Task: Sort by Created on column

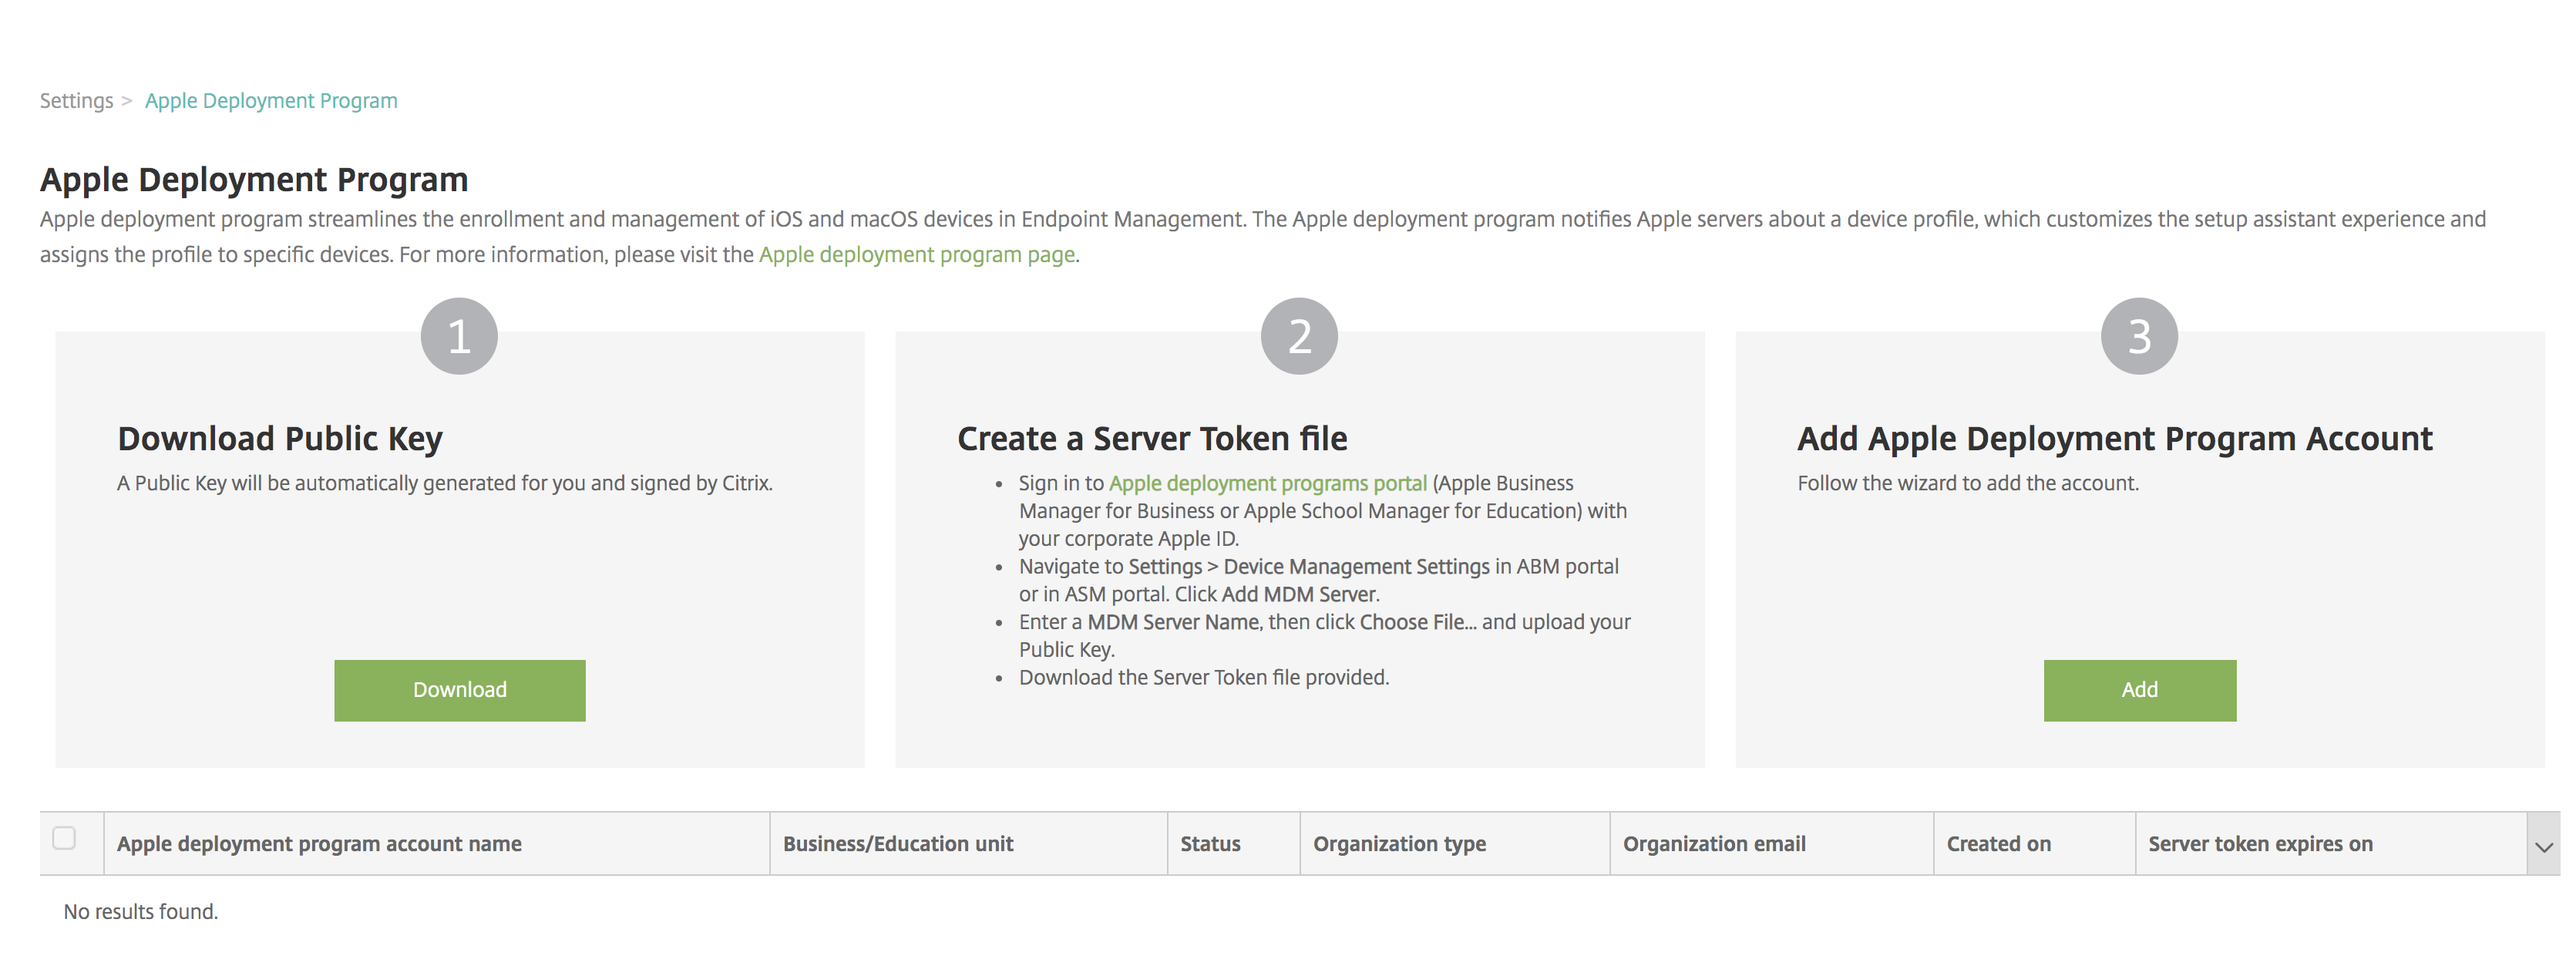Action: pyautogui.click(x=1998, y=844)
